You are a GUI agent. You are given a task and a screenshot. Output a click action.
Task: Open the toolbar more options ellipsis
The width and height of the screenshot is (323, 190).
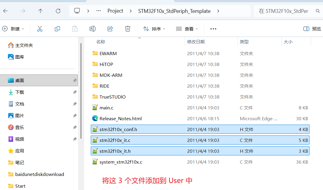coord(213,29)
